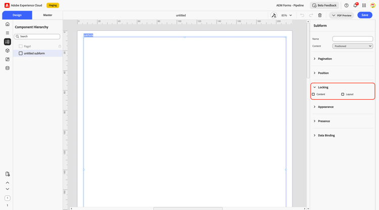Click the Save button
The height and width of the screenshot is (210, 379).
point(365,15)
